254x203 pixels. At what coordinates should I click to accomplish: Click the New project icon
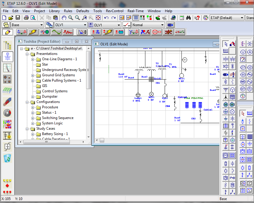pos(4,18)
